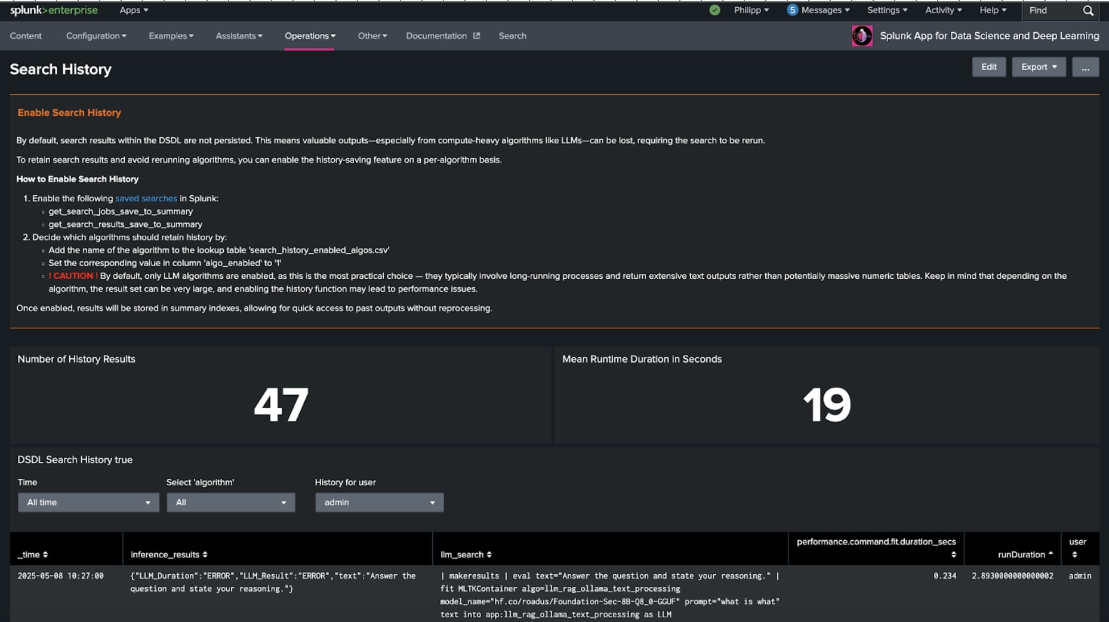Click the green health status check icon

(714, 10)
